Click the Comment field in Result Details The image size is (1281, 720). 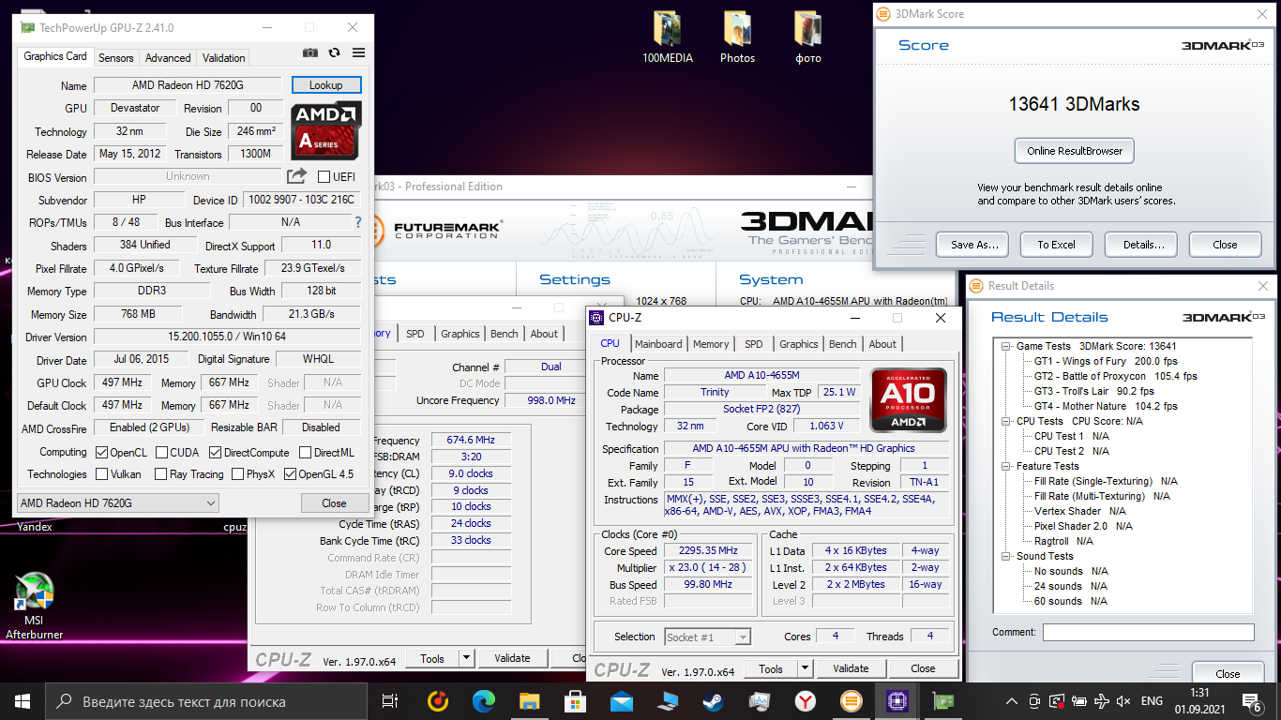coord(1148,632)
